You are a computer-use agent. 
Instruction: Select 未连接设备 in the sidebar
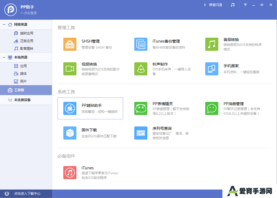coord(26,100)
